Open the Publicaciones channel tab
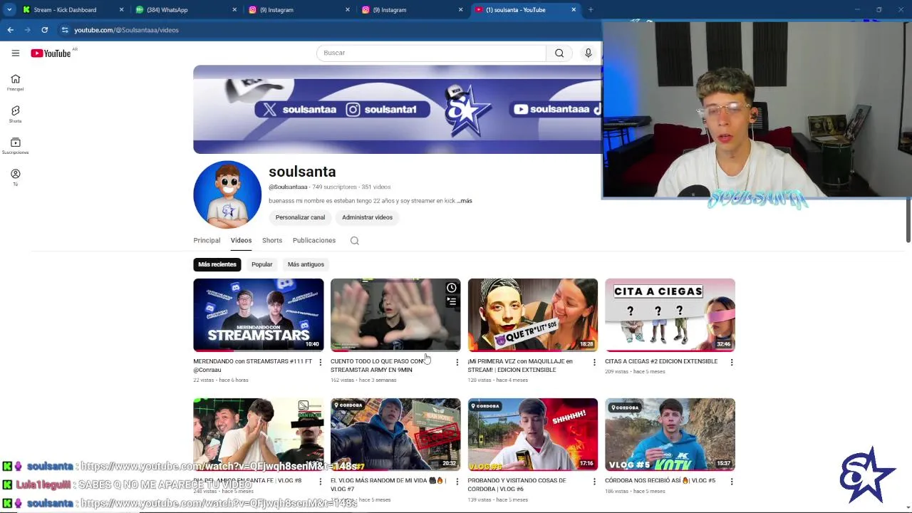 tap(313, 241)
